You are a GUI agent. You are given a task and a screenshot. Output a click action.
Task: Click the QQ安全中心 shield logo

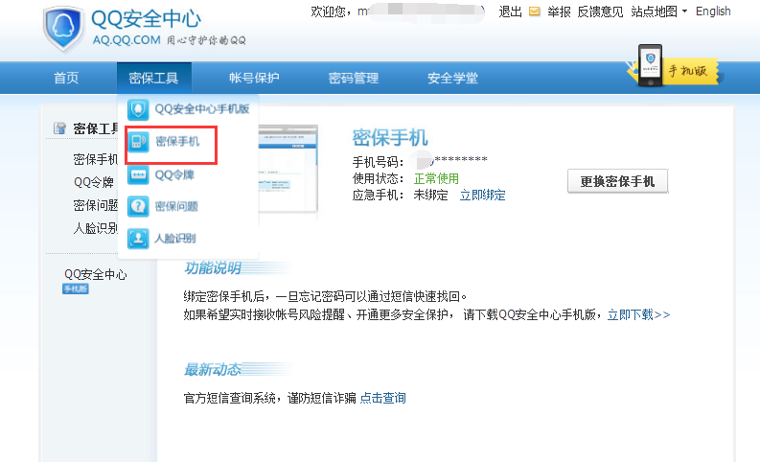click(x=63, y=28)
